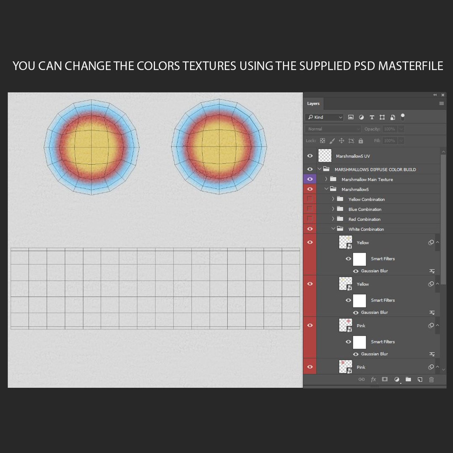This screenshot has width=453, height=453.
Task: Click lock transparent pixels icon
Action: (x=323, y=141)
